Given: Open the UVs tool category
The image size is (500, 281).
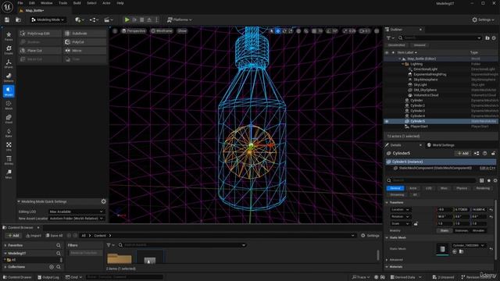Looking at the screenshot, I should 9,147.
